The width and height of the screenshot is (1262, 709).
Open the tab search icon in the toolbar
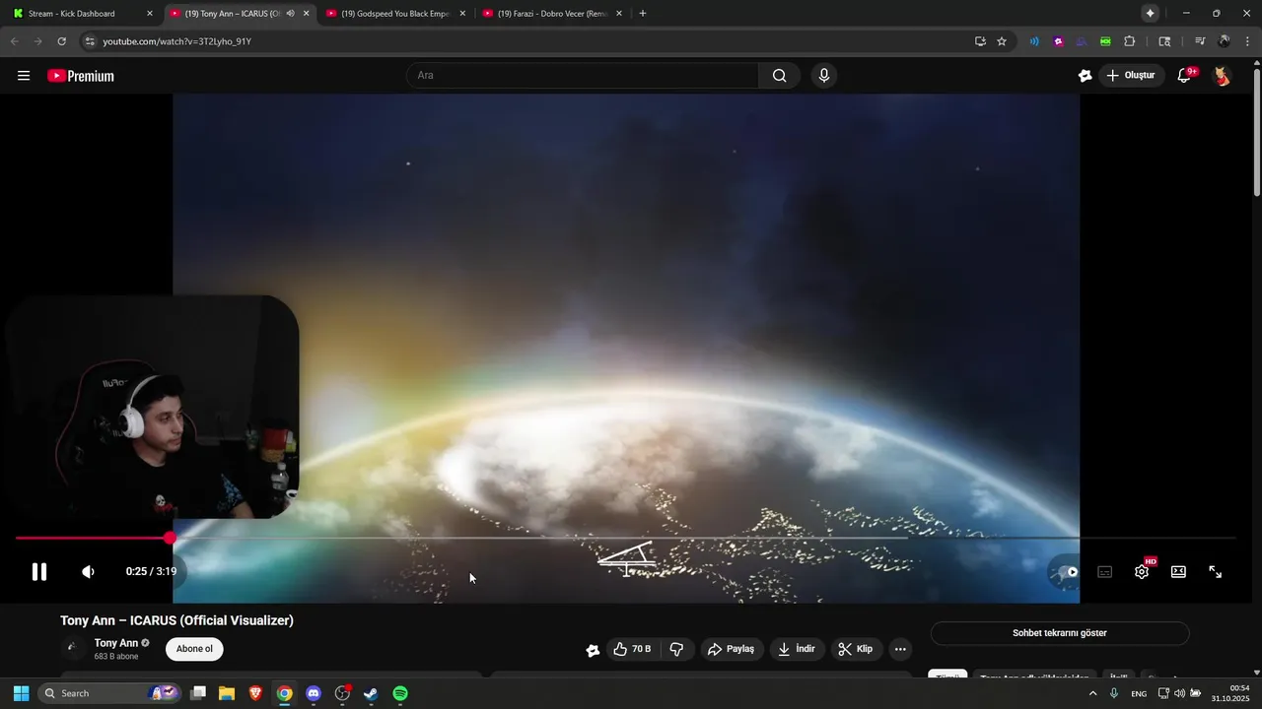pos(1164,41)
